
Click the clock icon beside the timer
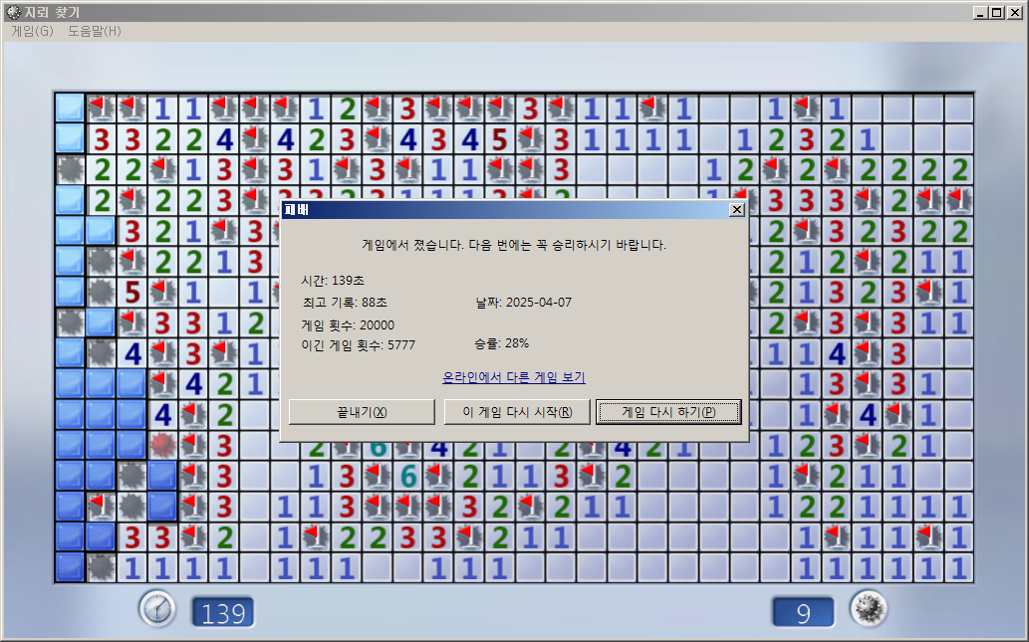tap(157, 608)
